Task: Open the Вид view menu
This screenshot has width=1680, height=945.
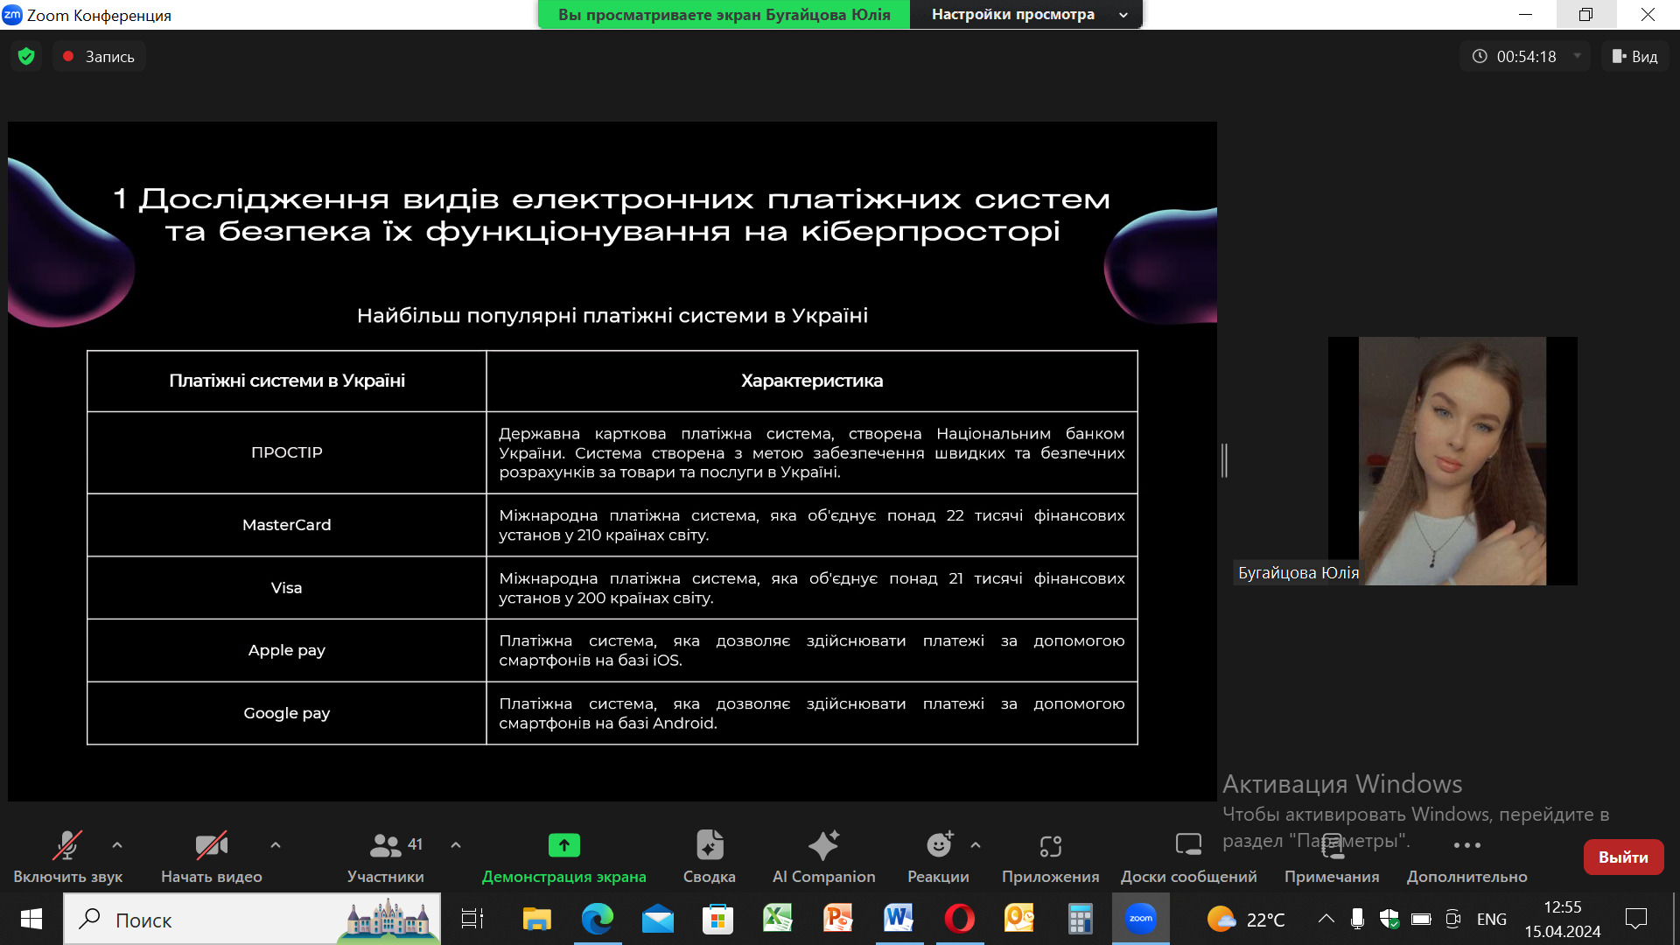Action: [1634, 57]
